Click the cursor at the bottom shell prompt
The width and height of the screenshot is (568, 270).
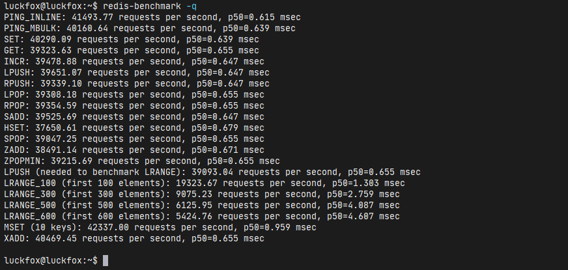pyautogui.click(x=106, y=261)
